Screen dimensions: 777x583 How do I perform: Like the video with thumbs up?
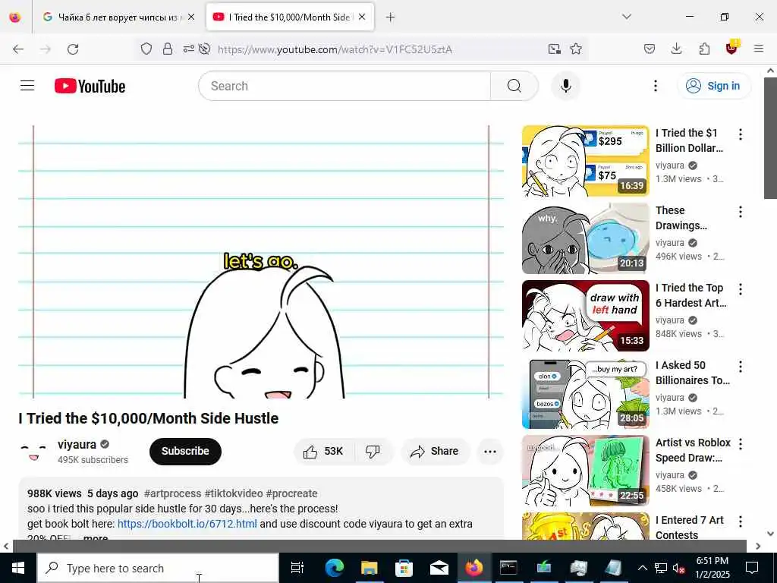[322, 451]
